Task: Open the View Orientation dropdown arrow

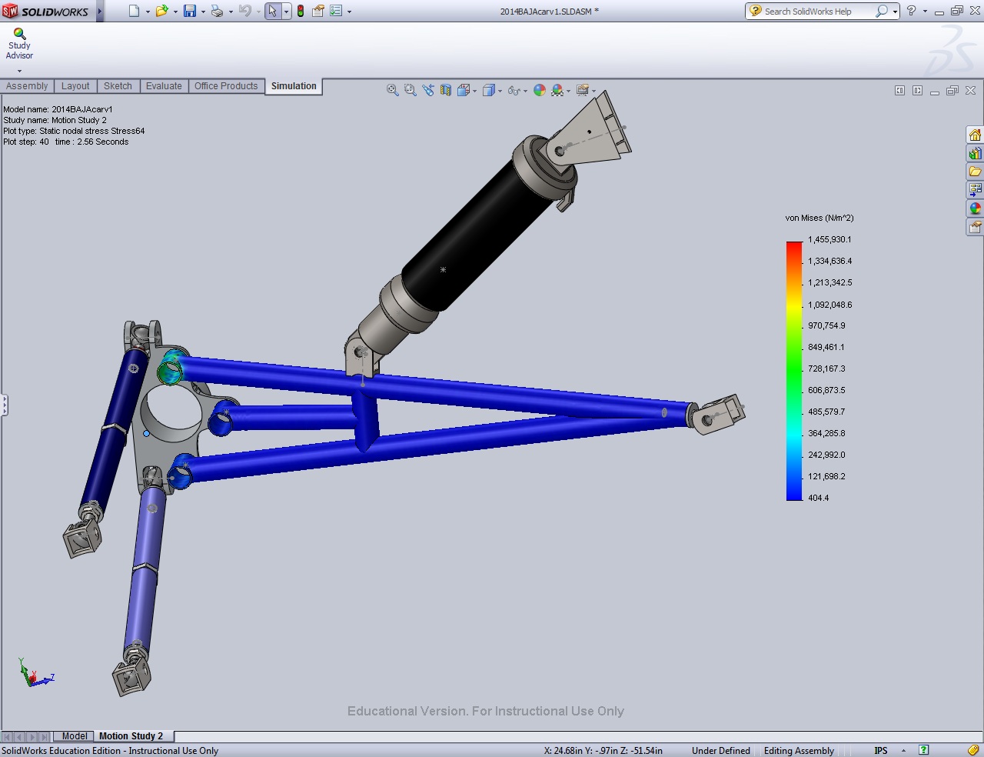Action: [474, 91]
